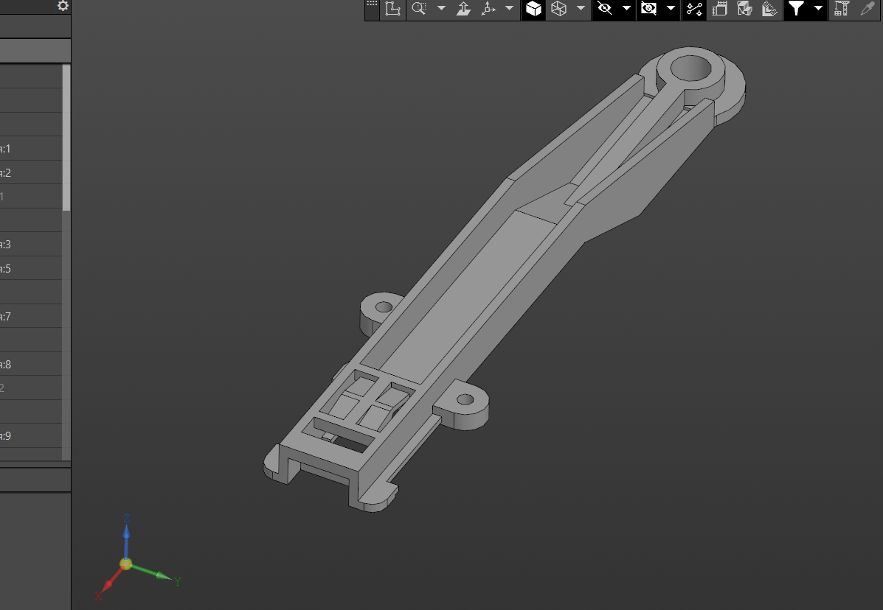Select the tree row ending in ':8'
Screen dimensions: 883x610
click(30, 364)
